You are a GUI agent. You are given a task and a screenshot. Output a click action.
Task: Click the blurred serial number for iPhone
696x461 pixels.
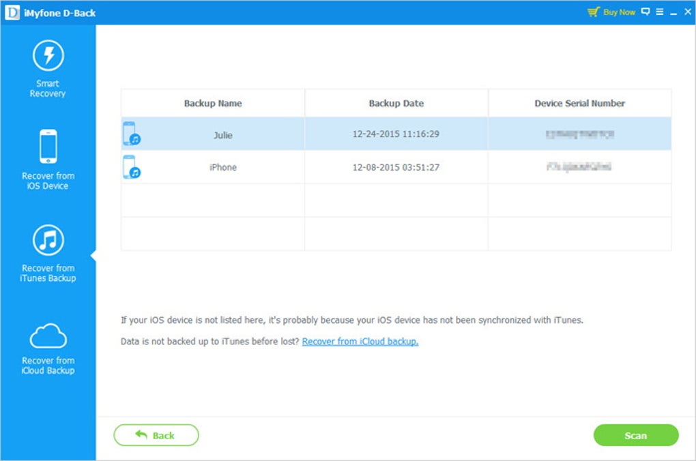click(579, 167)
